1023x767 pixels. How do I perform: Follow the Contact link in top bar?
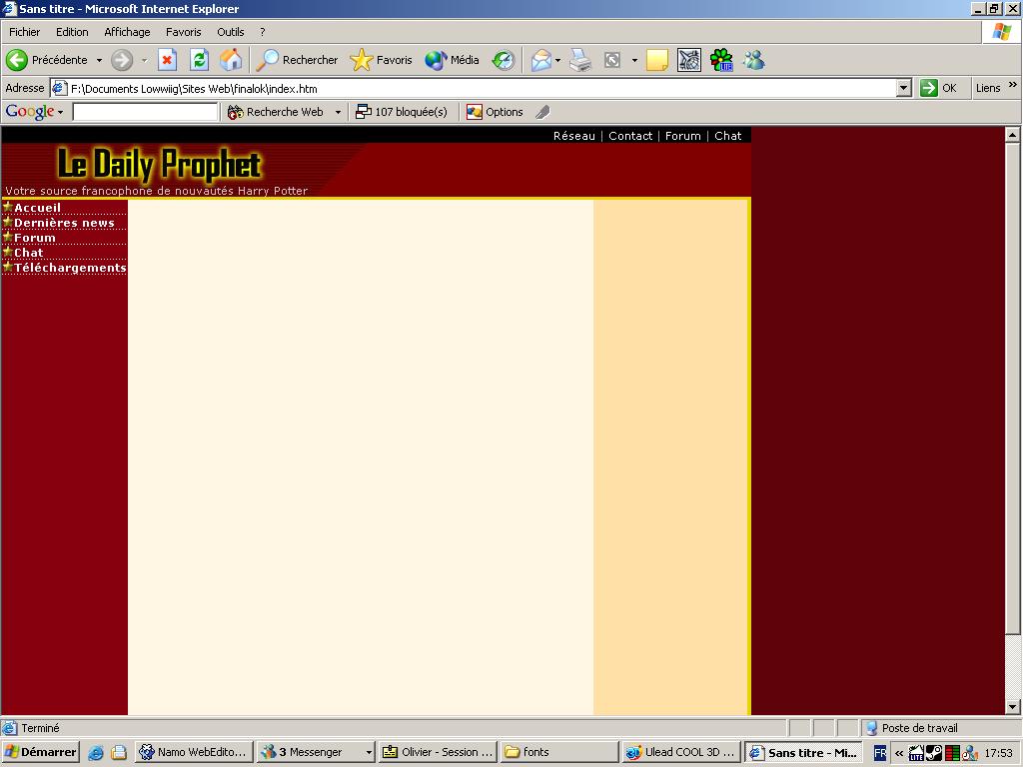coord(630,136)
